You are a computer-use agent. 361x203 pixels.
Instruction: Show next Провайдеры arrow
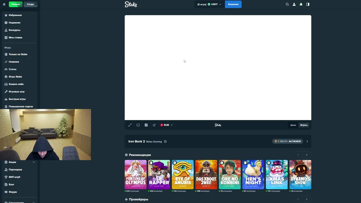[x=307, y=199]
